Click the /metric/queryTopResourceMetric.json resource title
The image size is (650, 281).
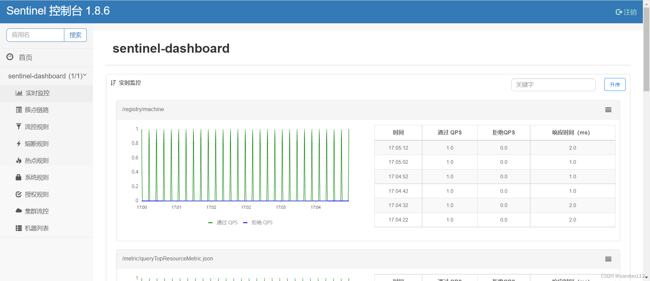pos(167,259)
